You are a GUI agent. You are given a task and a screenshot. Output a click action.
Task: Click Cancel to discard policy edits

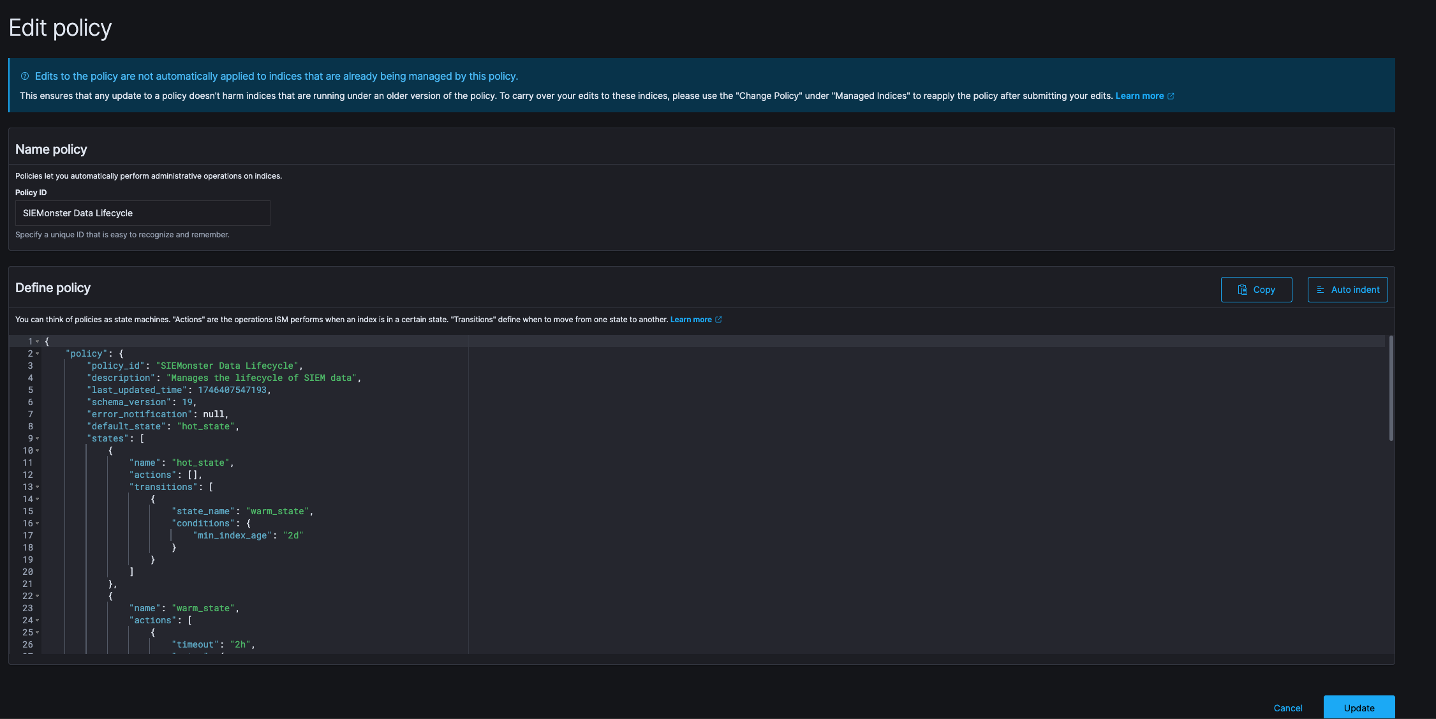click(x=1287, y=708)
